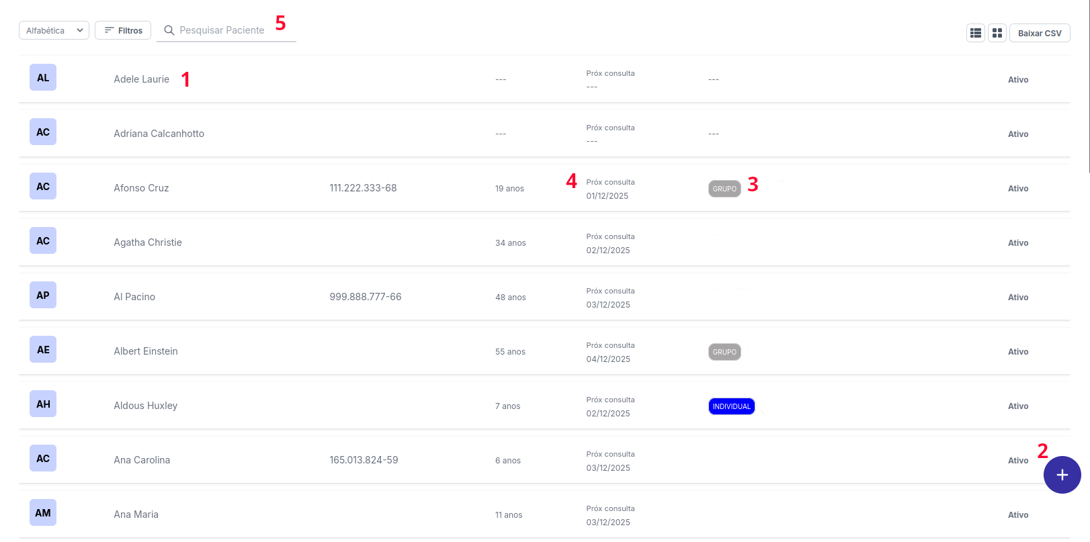1090x542 pixels.
Task: Click the search magnifier icon
Action: click(169, 30)
